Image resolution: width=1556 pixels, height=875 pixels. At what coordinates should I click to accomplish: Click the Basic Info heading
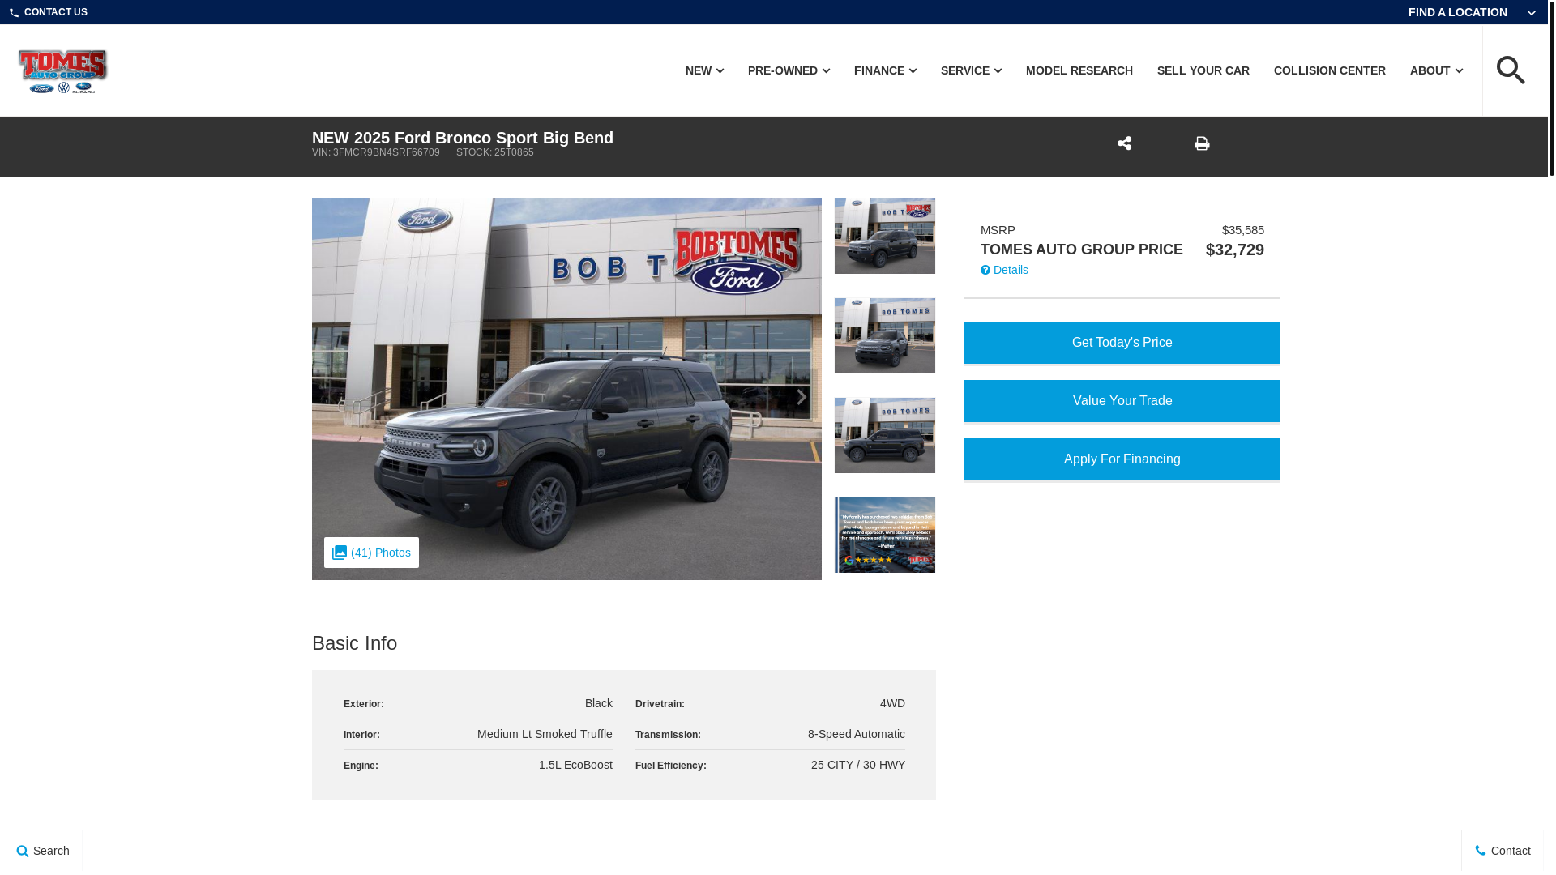point(354,643)
